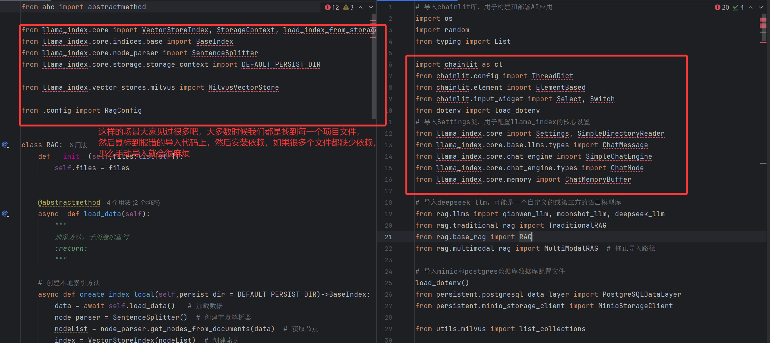Screen dimensions: 770x343
Task: Click the "4 个用法 (2 个动态)" hint above load_data
Action: [x=133, y=202]
